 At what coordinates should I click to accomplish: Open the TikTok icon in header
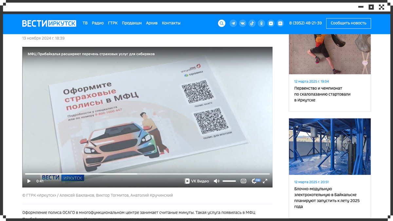[x=252, y=23]
